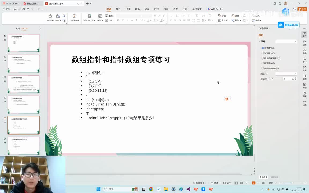Open the Library (文库) sidebar icon
Viewport: 309px width, 193px height.
click(x=304, y=77)
